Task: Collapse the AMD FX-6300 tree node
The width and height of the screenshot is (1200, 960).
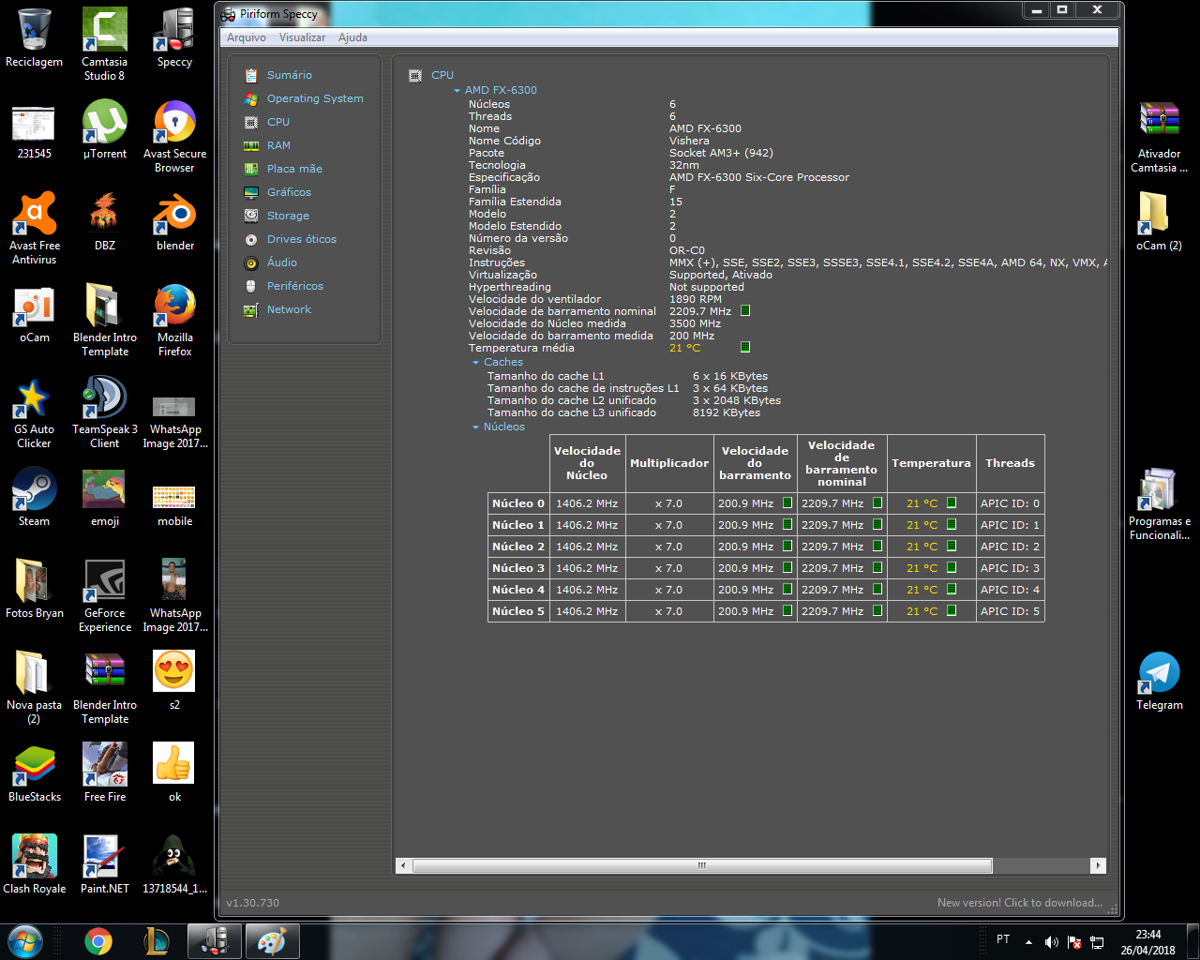Action: (457, 91)
